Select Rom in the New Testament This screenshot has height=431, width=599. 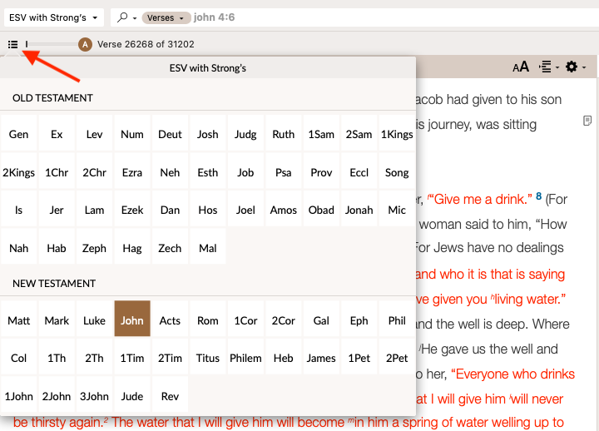tap(208, 320)
